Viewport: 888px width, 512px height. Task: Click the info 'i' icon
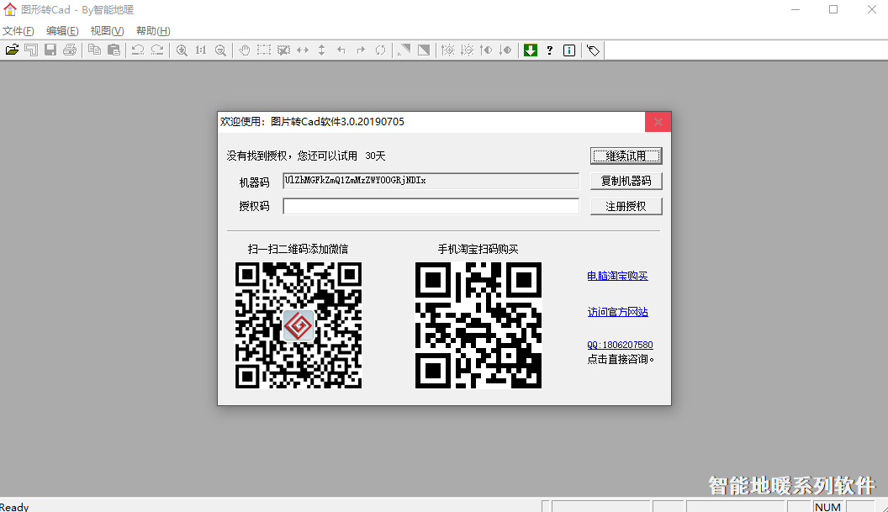pos(569,50)
